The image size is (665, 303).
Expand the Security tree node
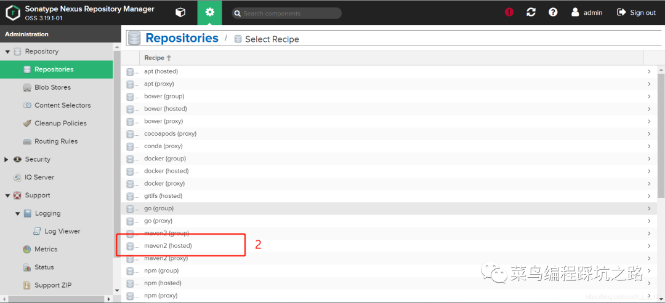coord(6,160)
